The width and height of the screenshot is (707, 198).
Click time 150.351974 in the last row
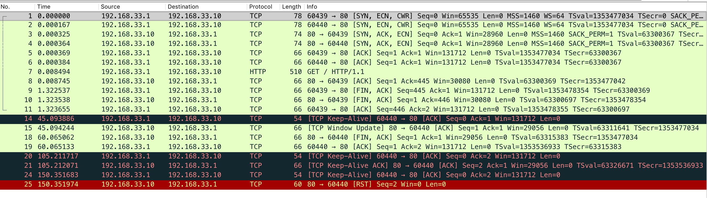58,184
